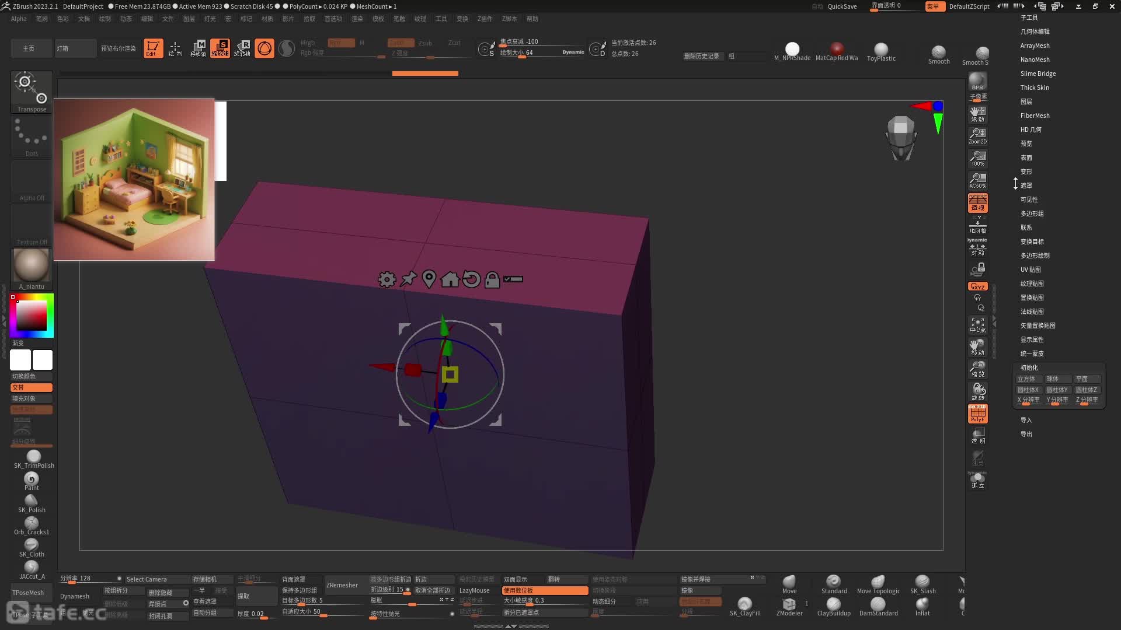
Task: Open the 帮助 (Help) menu
Action: [x=532, y=19]
